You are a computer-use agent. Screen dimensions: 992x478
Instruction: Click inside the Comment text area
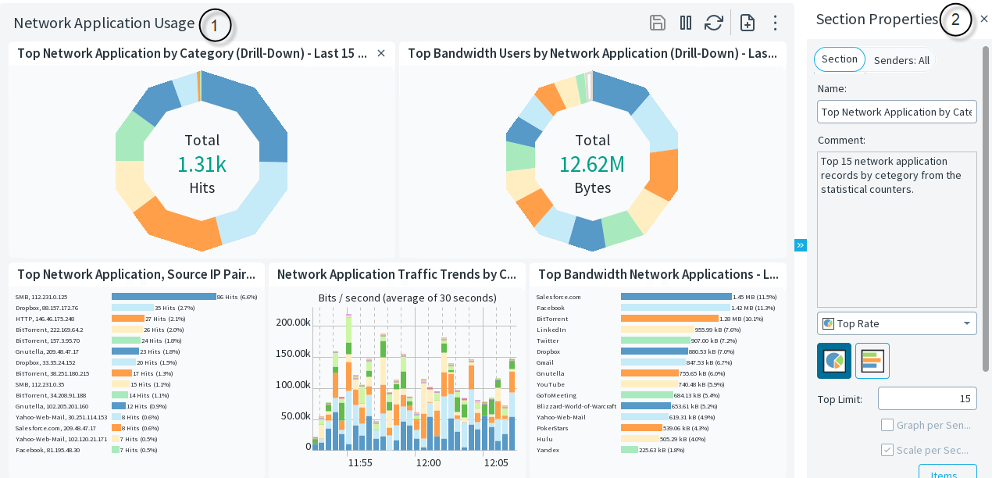[897, 234]
